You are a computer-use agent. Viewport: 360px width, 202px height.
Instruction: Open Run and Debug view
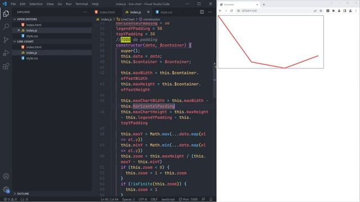[6, 53]
